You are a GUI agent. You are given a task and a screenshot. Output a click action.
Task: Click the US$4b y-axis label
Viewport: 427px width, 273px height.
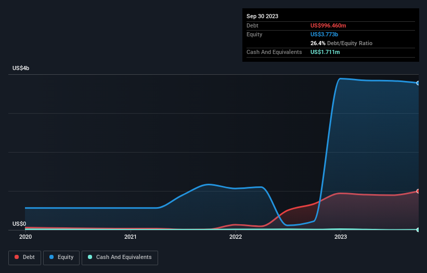(x=21, y=68)
